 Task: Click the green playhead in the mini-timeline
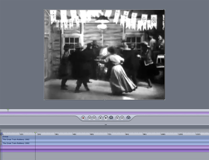click(x=8, y=110)
